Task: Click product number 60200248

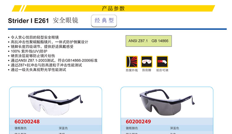Action: [x=27, y=122]
